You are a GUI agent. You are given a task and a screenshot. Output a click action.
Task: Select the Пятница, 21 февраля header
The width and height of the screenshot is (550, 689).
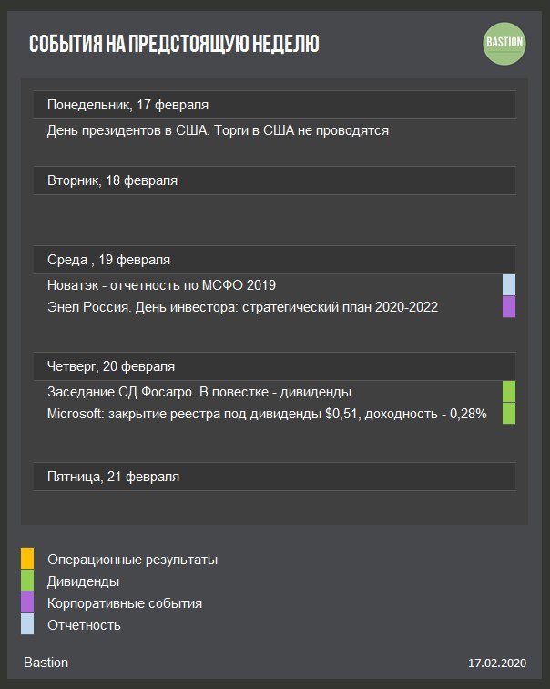click(275, 477)
